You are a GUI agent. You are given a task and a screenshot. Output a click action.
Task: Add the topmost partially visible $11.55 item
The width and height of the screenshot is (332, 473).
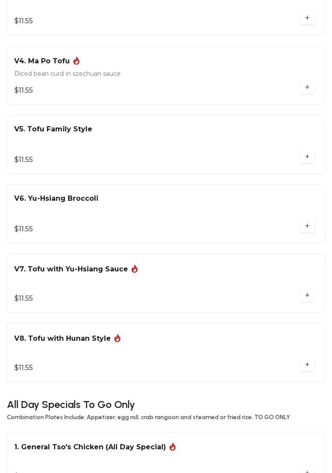coord(307,18)
